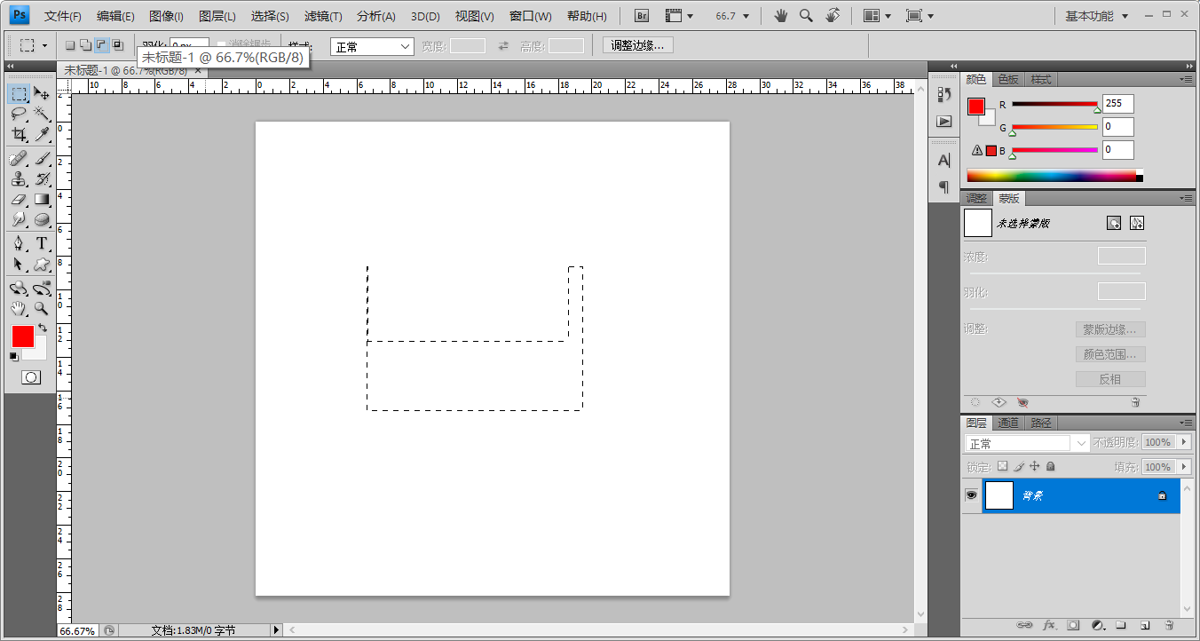Toggle Quick Mask mode
Viewport: 1200px width, 641px height.
tap(30, 377)
